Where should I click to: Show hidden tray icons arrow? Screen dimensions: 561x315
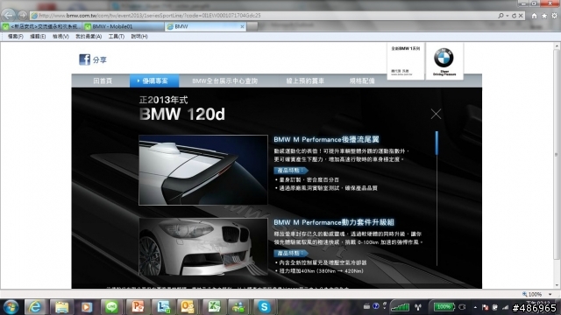click(x=475, y=307)
